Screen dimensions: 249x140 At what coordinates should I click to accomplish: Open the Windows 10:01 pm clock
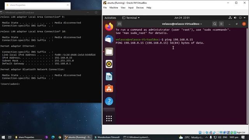234,137
